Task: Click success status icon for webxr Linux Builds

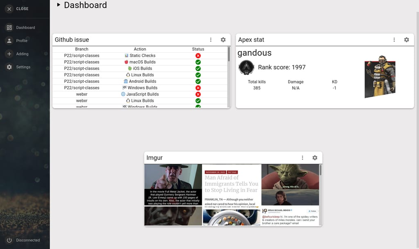Action: click(x=198, y=101)
